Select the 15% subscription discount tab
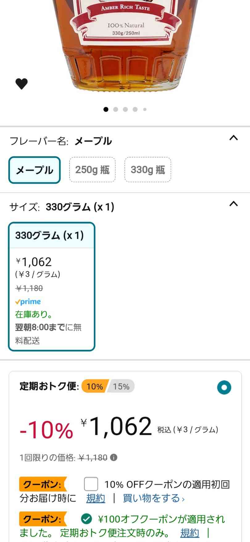250x542 pixels. coord(121,386)
